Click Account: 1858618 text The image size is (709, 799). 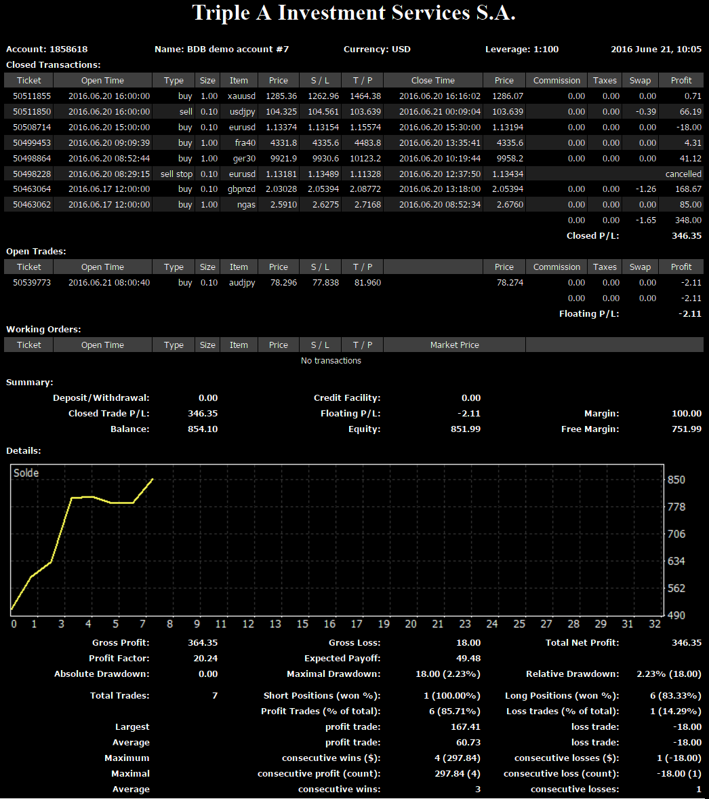47,50
